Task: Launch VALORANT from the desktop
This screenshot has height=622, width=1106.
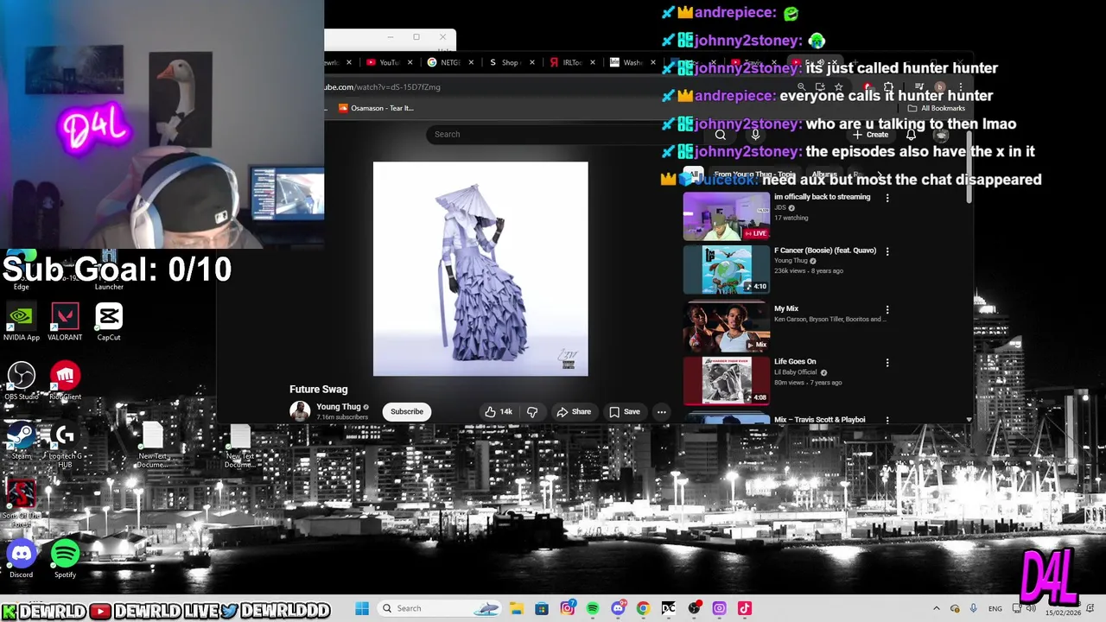Action: [65, 321]
